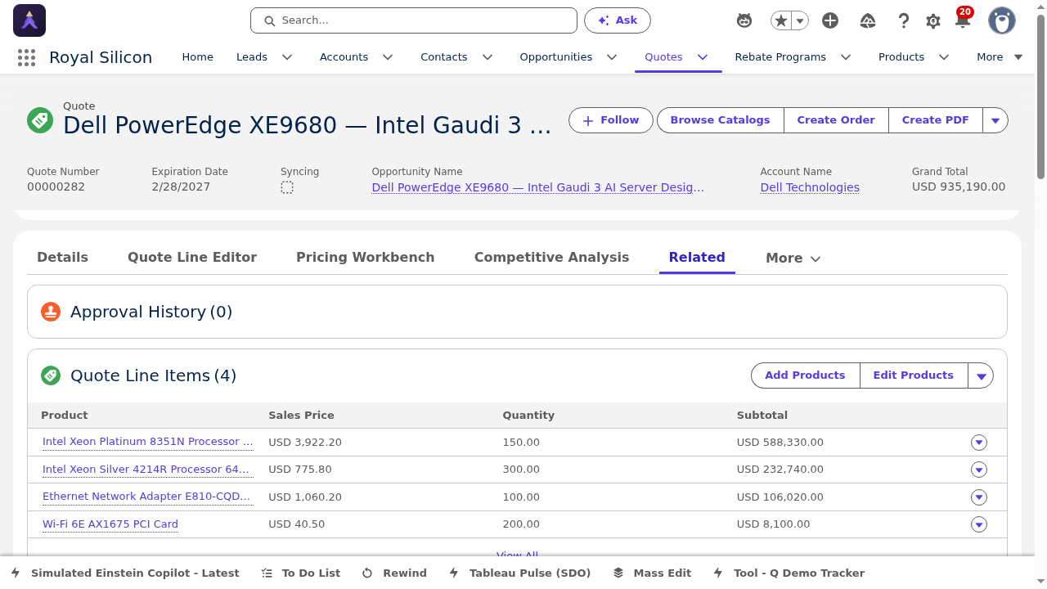Open the More navigation items menu
The height and width of the screenshot is (589, 1047).
pyautogui.click(x=1000, y=57)
